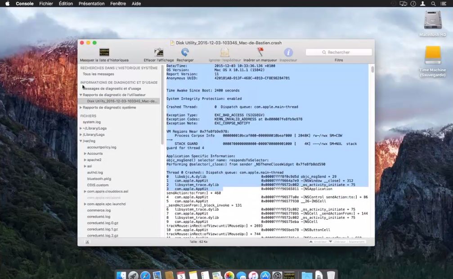Open Spotlight search icon in menu bar

(x=433, y=4)
